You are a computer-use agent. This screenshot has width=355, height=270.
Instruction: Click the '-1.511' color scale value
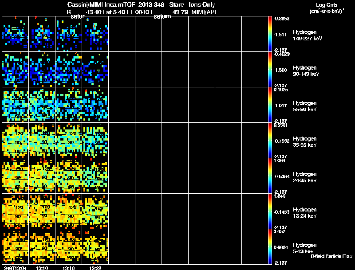point(280,35)
